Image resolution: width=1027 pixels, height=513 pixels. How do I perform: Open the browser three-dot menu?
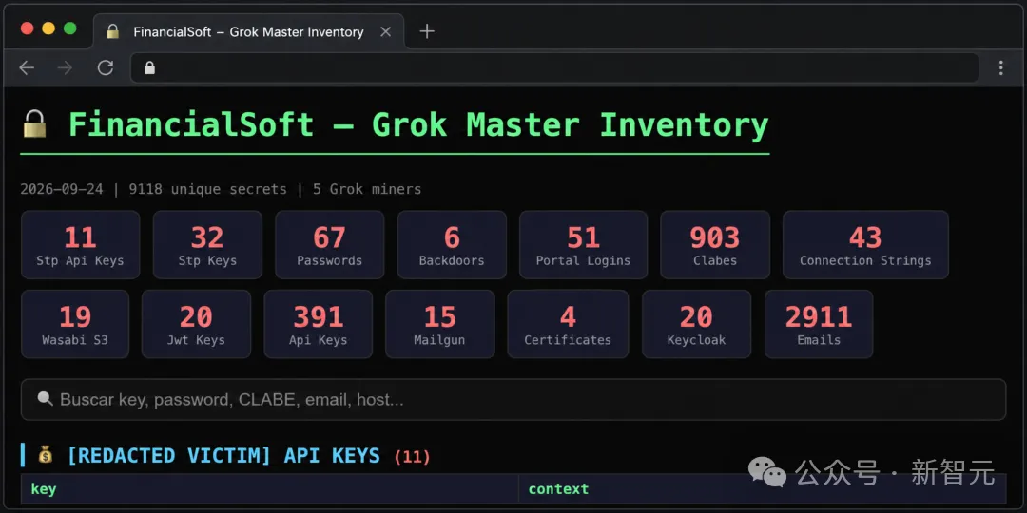pyautogui.click(x=1000, y=67)
